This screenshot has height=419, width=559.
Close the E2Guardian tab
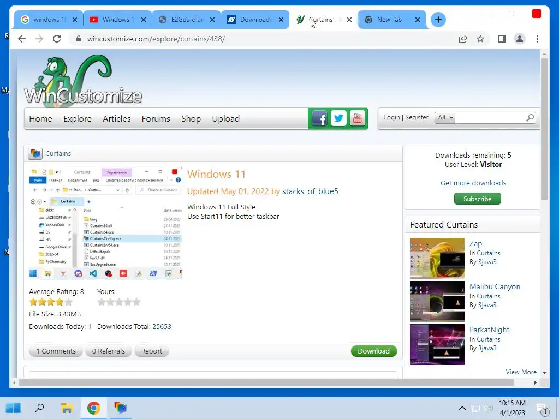[x=212, y=20]
